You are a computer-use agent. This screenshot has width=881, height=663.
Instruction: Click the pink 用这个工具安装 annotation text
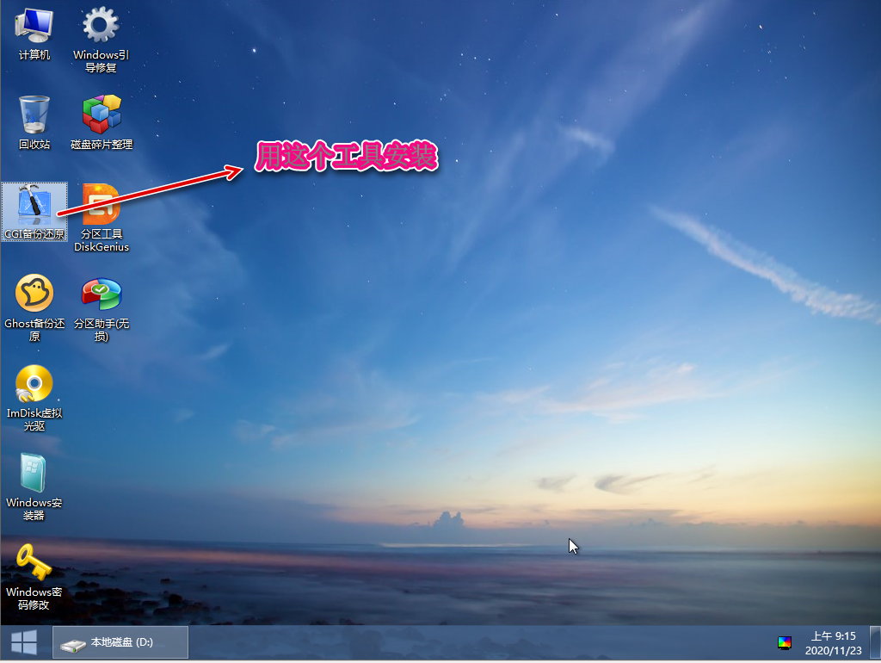point(347,157)
